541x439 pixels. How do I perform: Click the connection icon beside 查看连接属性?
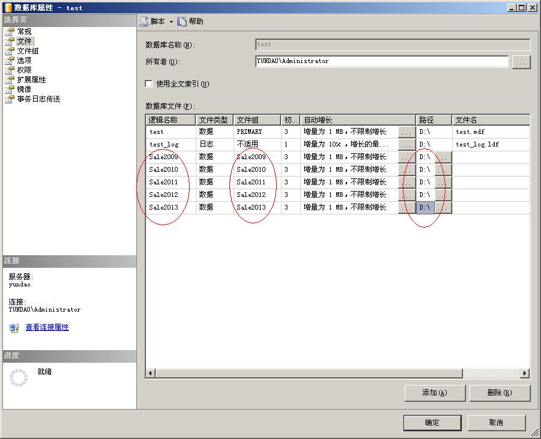click(12, 328)
